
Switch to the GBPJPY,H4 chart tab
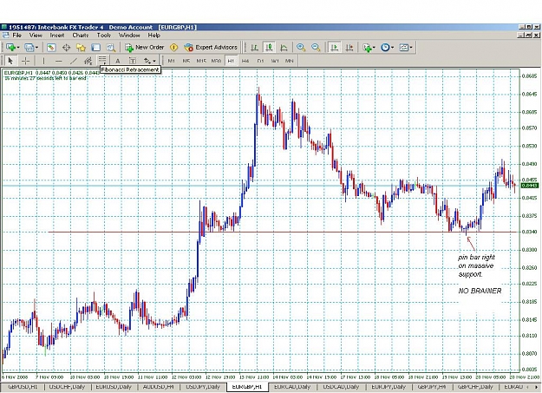pyautogui.click(x=431, y=387)
